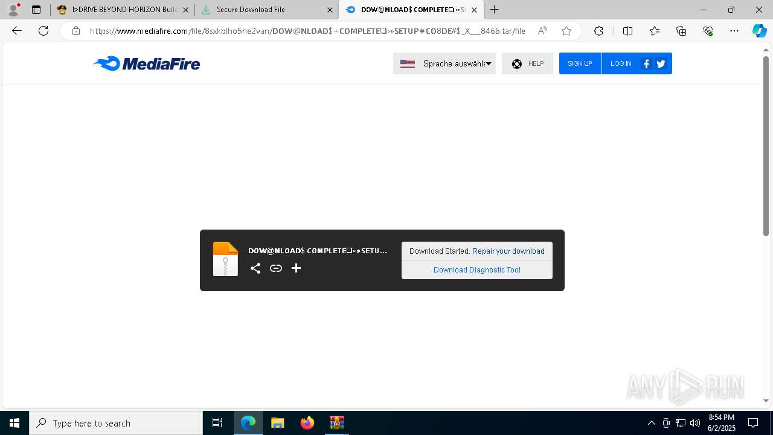Image resolution: width=773 pixels, height=435 pixels.
Task: Close the Secure Download File tab
Action: coord(330,10)
